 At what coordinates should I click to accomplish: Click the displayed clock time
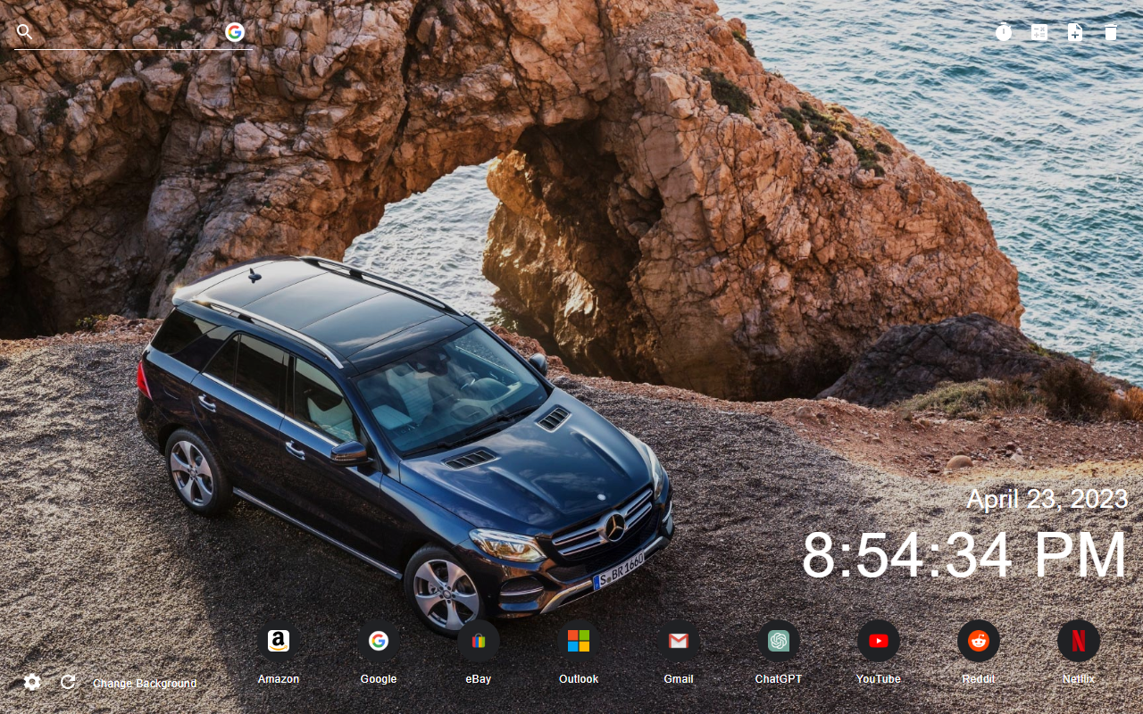click(964, 553)
